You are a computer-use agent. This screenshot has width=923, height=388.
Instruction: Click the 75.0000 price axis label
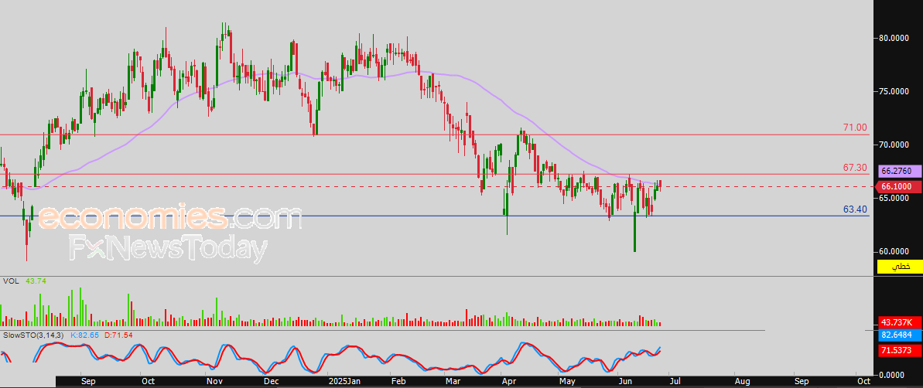pos(894,92)
